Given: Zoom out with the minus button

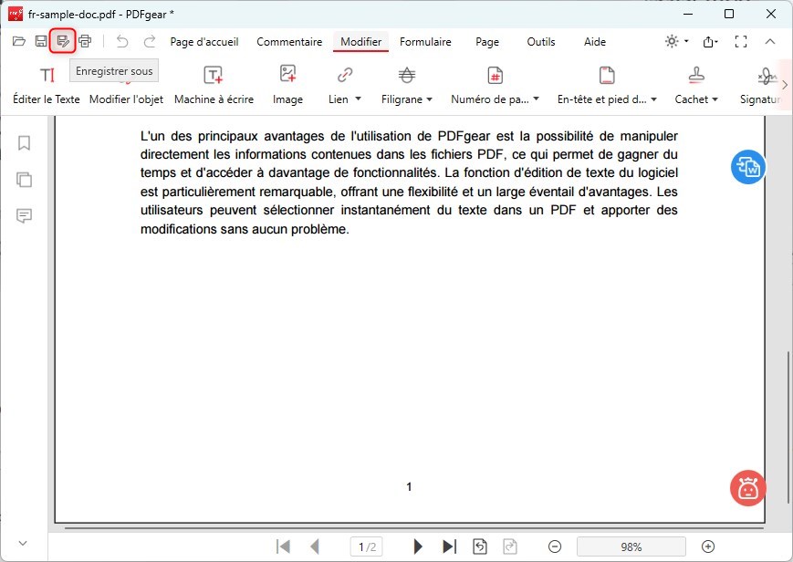Looking at the screenshot, I should 556,546.
